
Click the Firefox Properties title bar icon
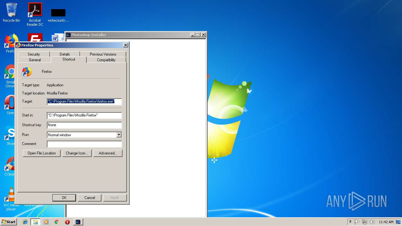pos(18,45)
